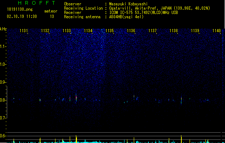Click the 'Receiving Location' label
This screenshot has width=225, height=143.
(83, 8)
